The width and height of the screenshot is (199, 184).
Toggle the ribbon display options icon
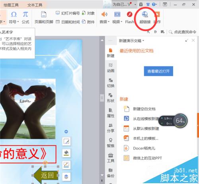tap(165, 4)
